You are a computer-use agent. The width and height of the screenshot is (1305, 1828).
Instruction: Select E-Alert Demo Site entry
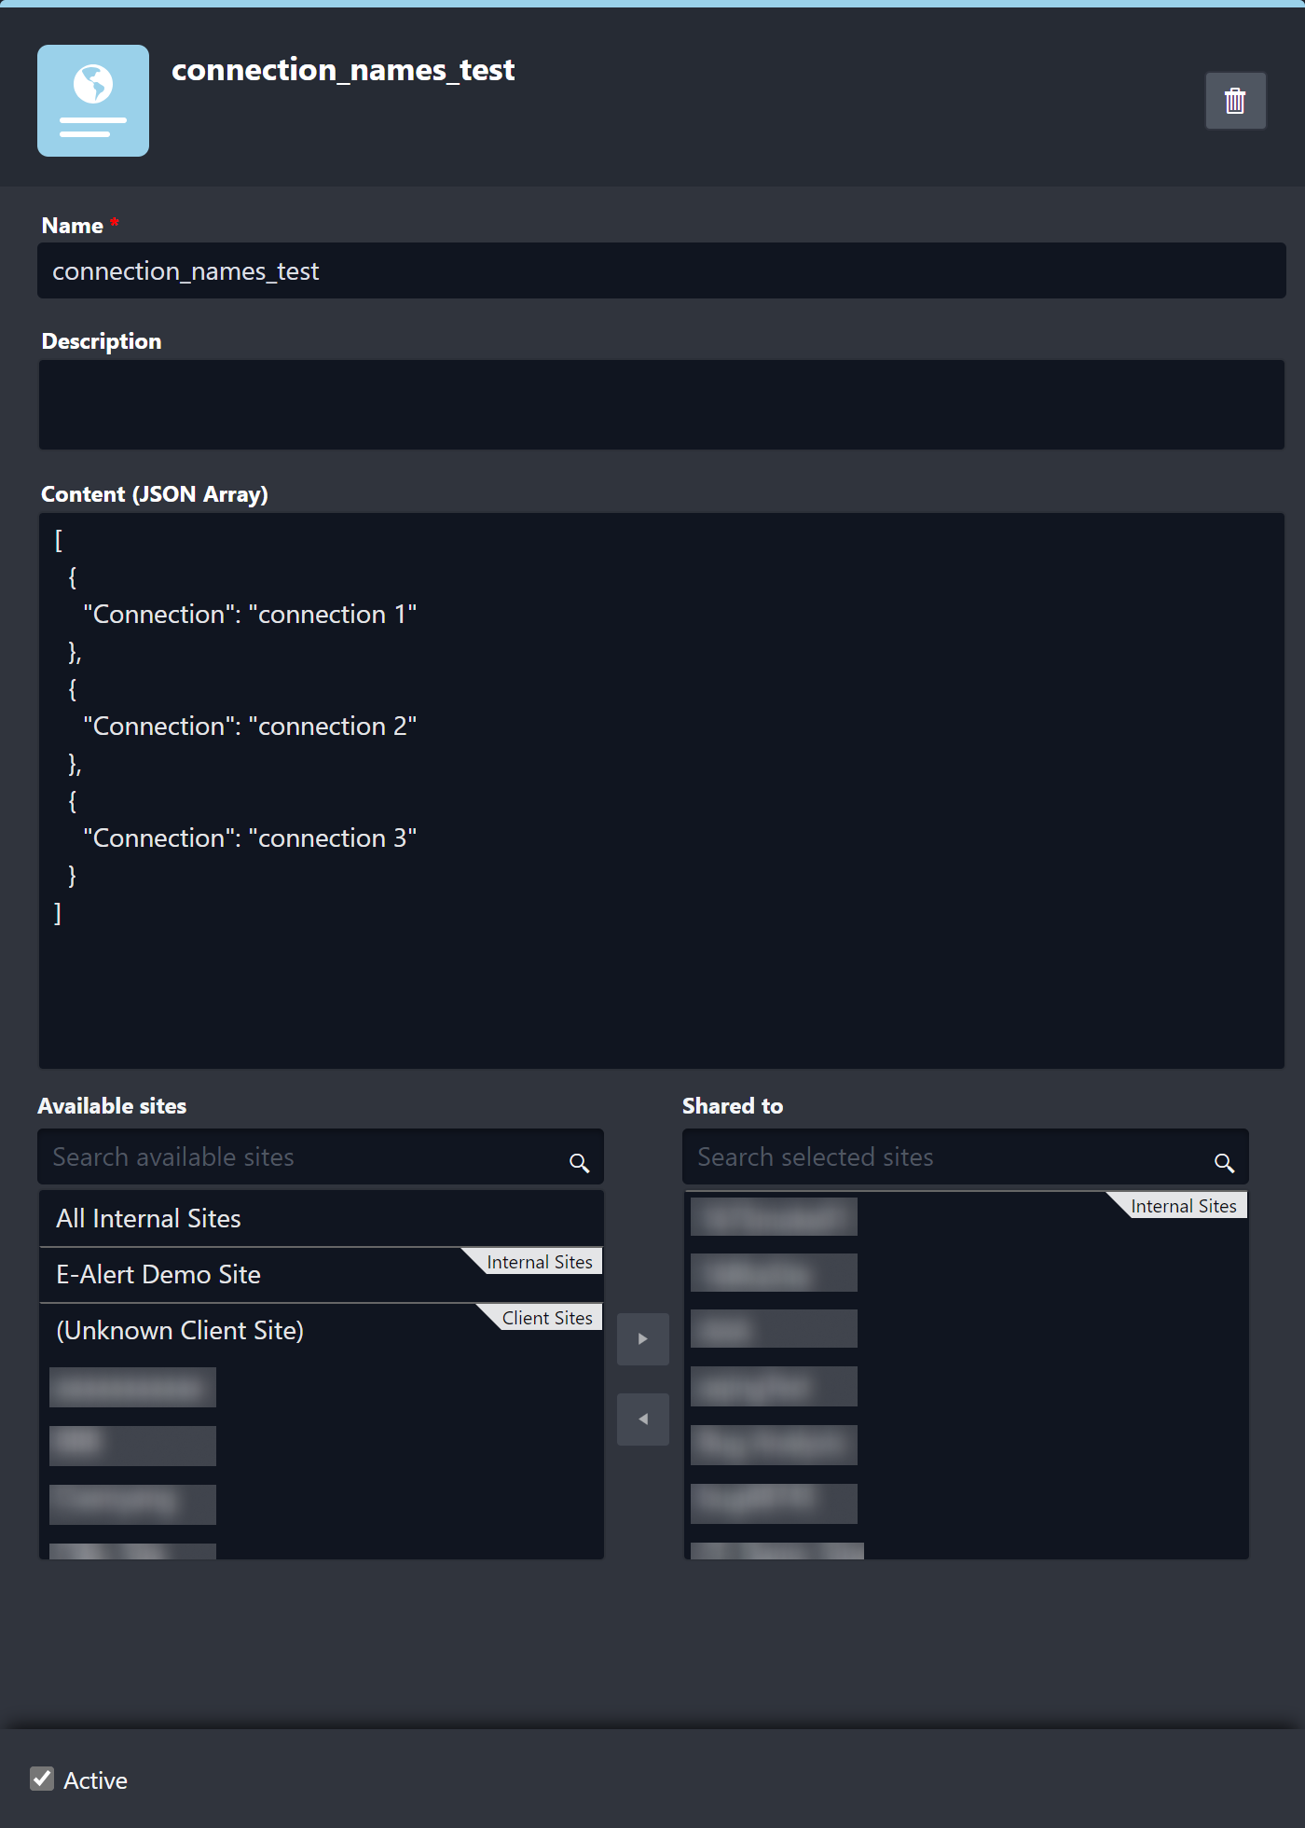pos(158,1274)
